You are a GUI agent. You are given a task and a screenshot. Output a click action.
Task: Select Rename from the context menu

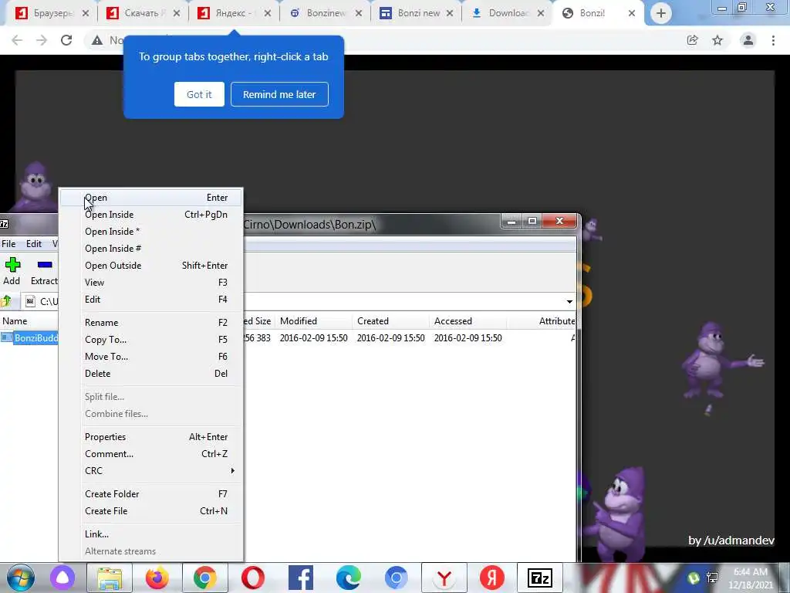coord(151,323)
